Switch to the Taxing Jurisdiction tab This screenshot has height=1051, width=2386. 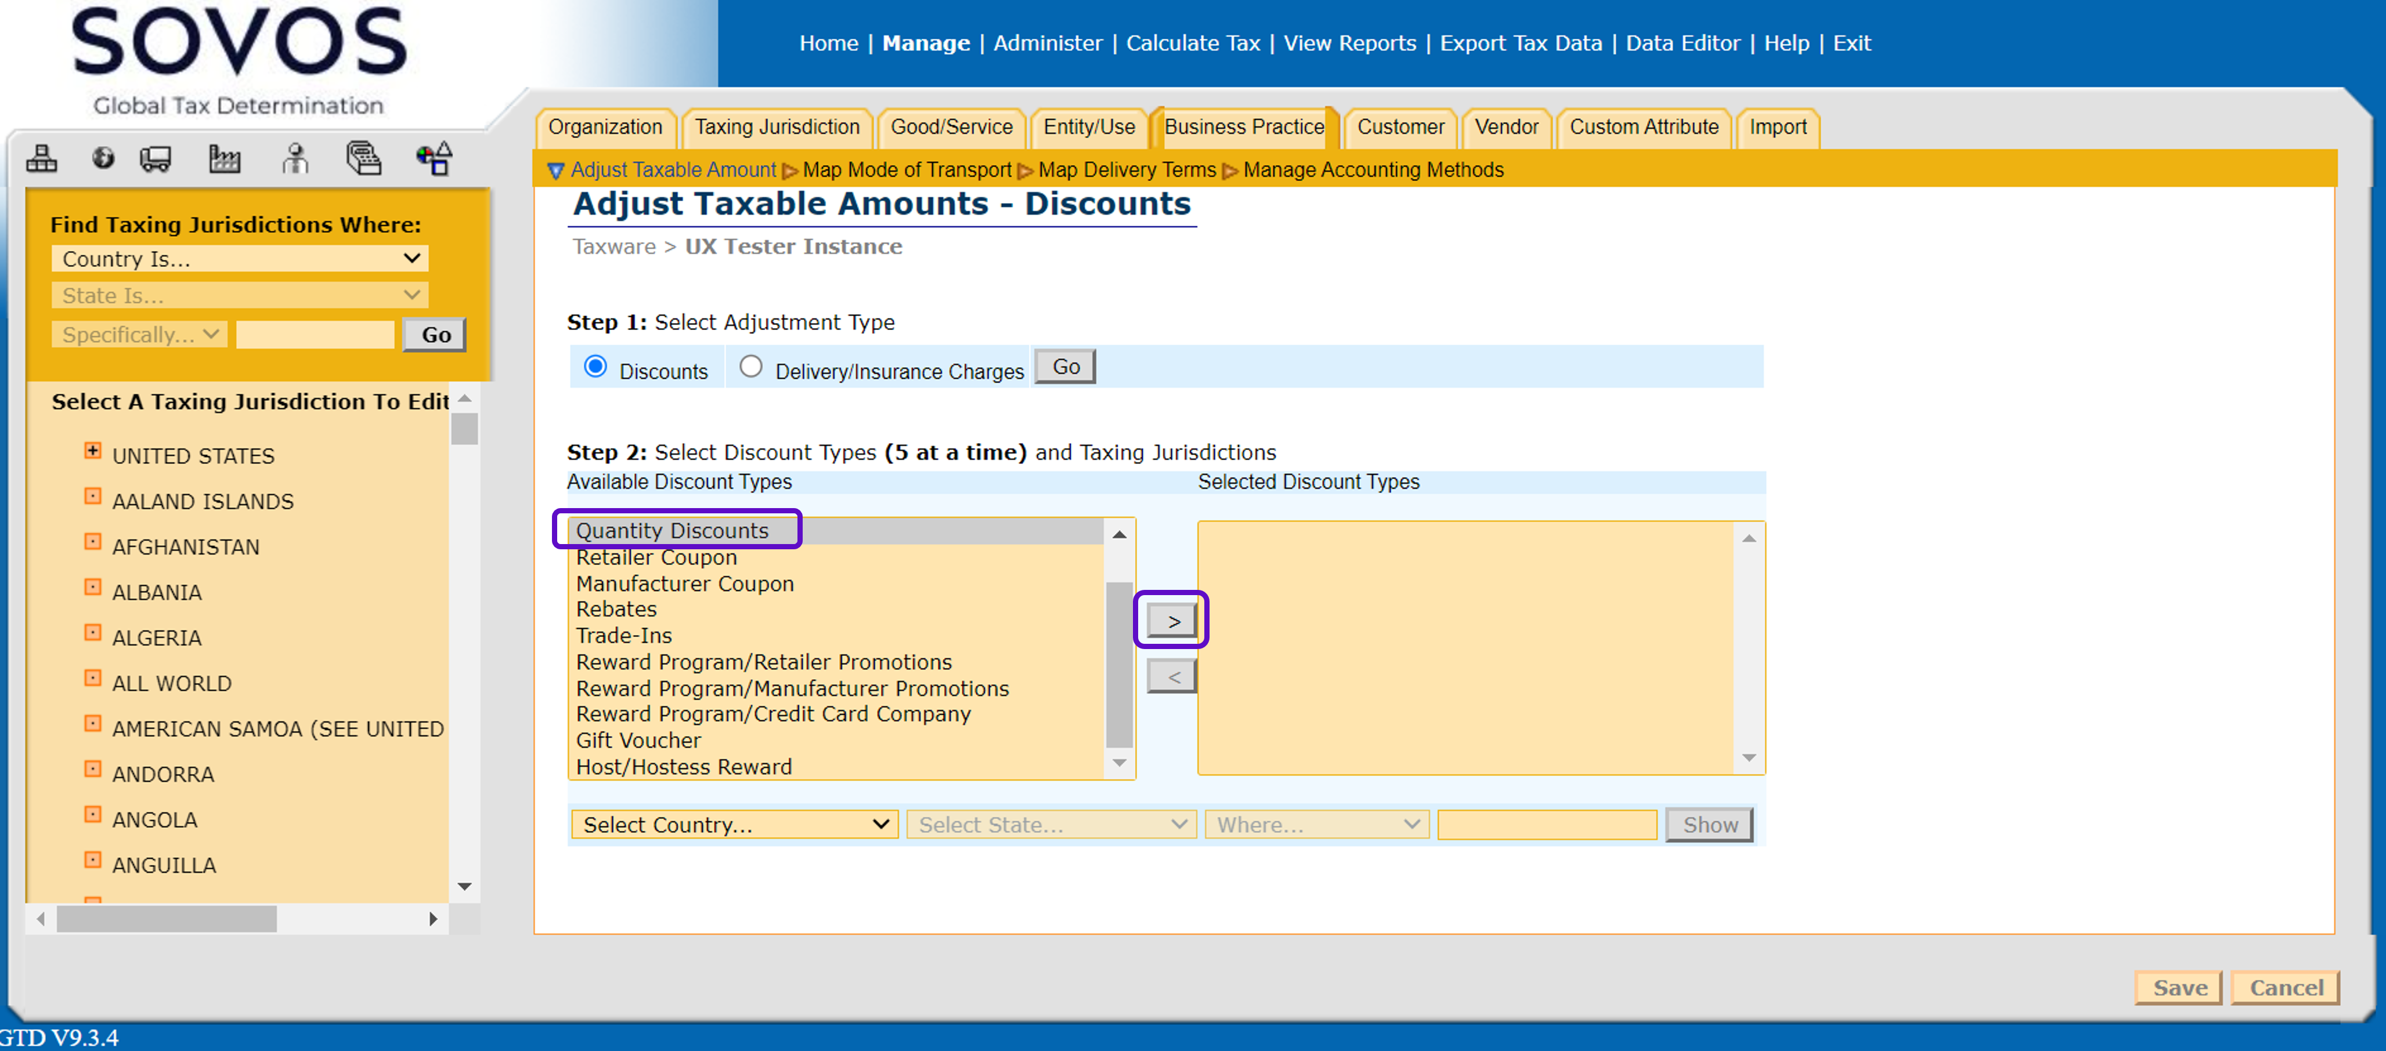point(776,127)
